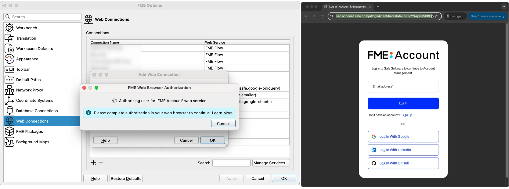The image size is (509, 189).
Task: Choose Log In With GitHub
Action: [403, 163]
